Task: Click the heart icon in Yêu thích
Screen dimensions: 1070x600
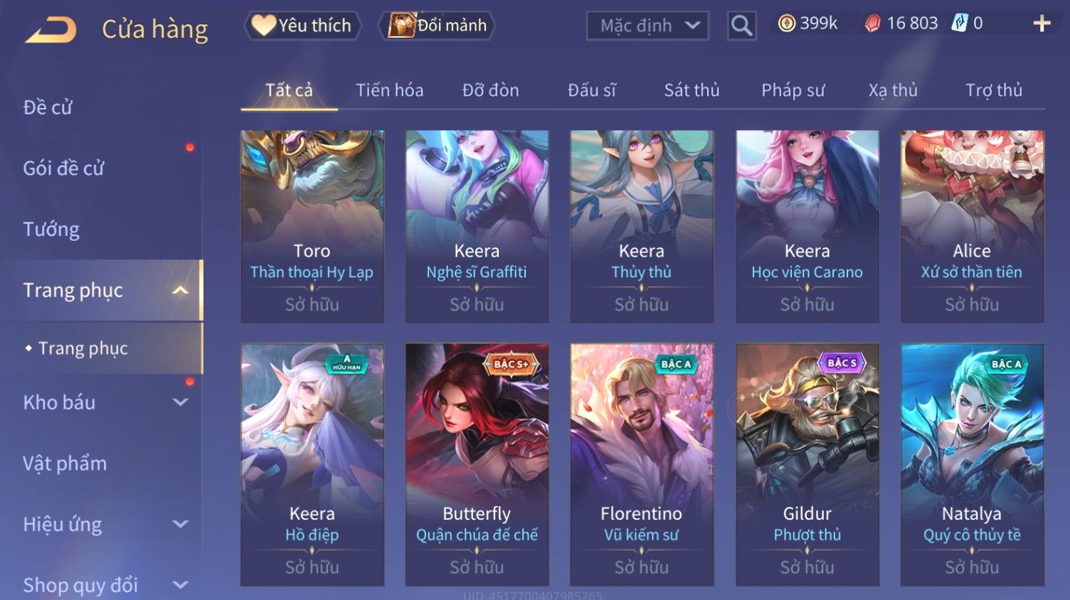Action: tap(263, 26)
